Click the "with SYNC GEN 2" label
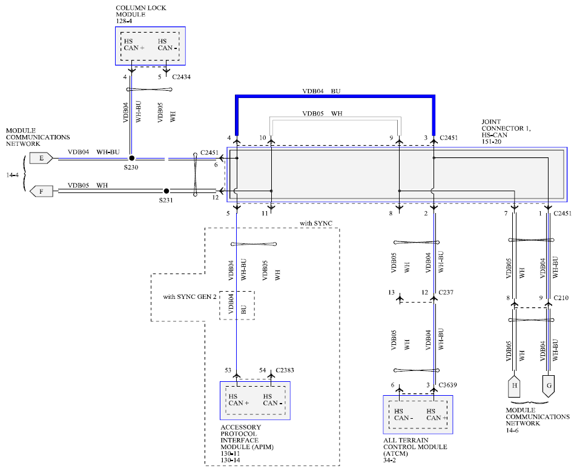Viewport: 577px width, 472px height. tap(190, 297)
